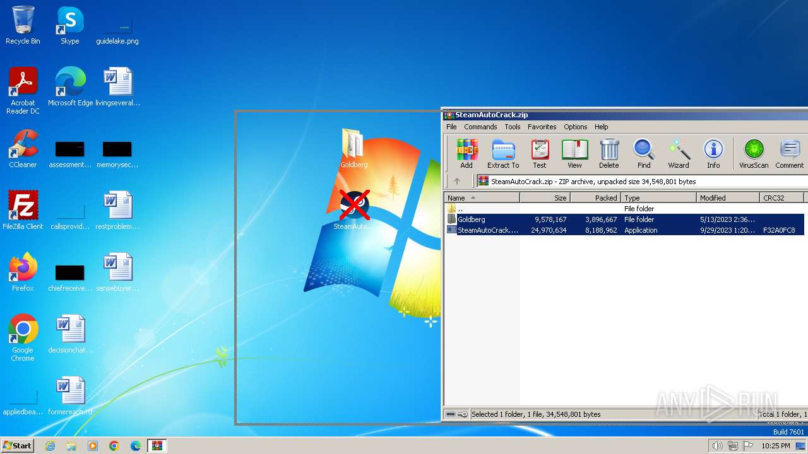Click the View toolbar icon
The width and height of the screenshot is (808, 454).
click(574, 154)
